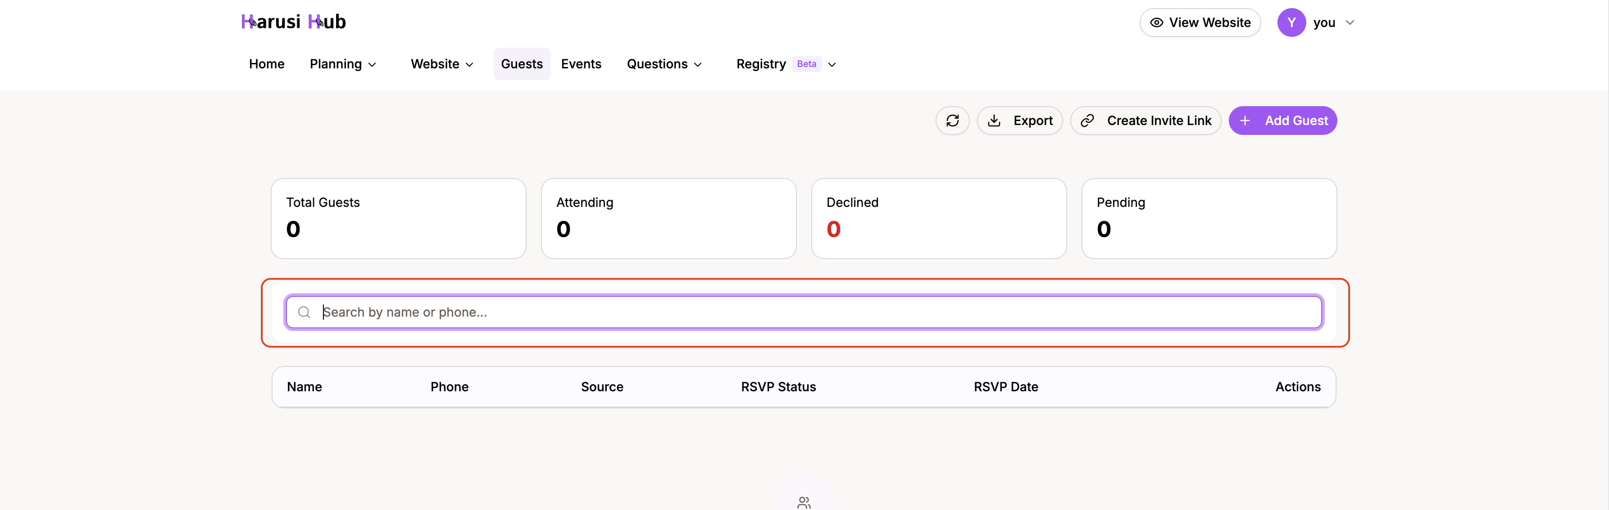
Task: Click the refresh icon above the guest list
Action: click(953, 121)
